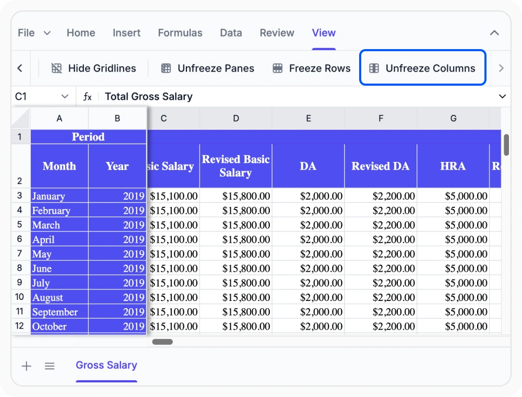Select row 12 header
522x397 pixels.
point(20,326)
